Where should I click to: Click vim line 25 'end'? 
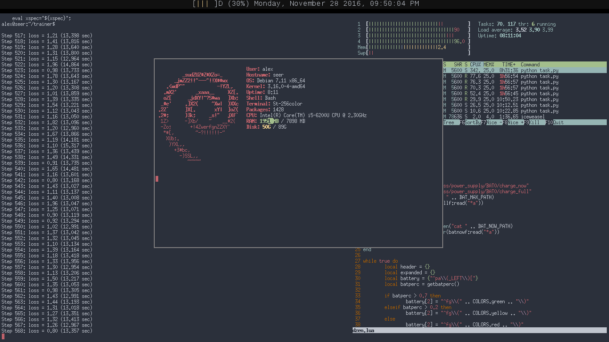point(367,249)
